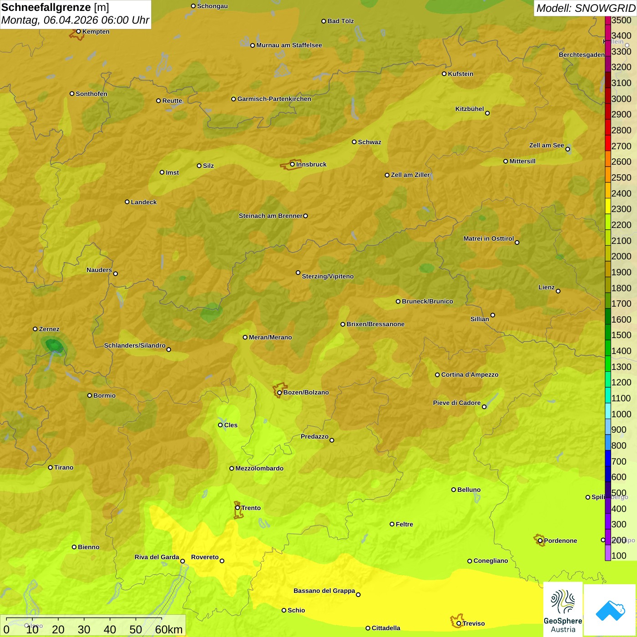Click the Belluno location dot

(454, 490)
